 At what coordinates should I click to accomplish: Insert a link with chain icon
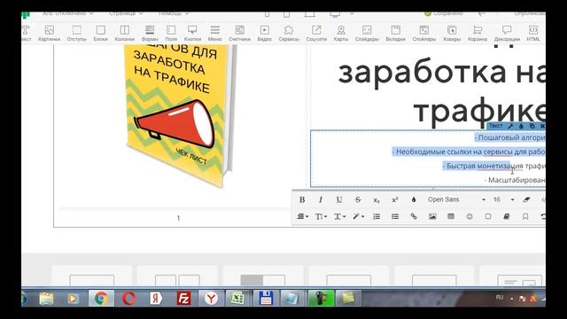click(414, 216)
